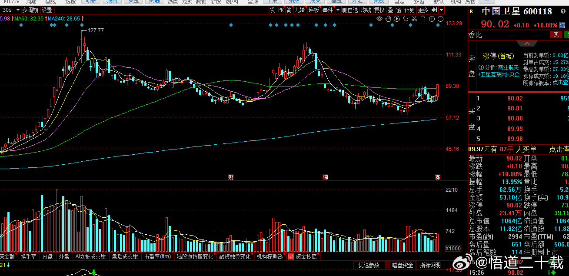The image size is (569, 276).
Task: Click the undo arrow icon above chart
Action: point(406,19)
